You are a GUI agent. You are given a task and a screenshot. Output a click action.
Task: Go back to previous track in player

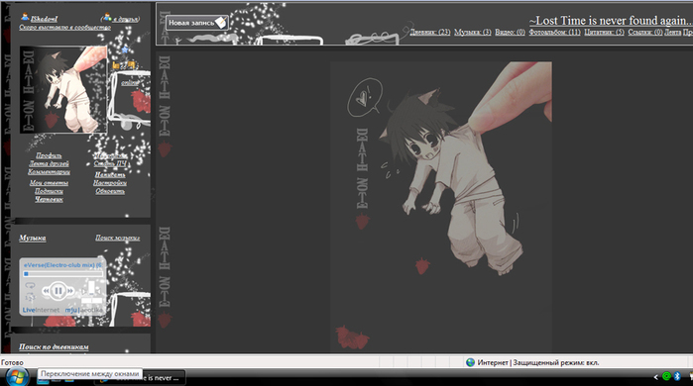[x=46, y=291]
